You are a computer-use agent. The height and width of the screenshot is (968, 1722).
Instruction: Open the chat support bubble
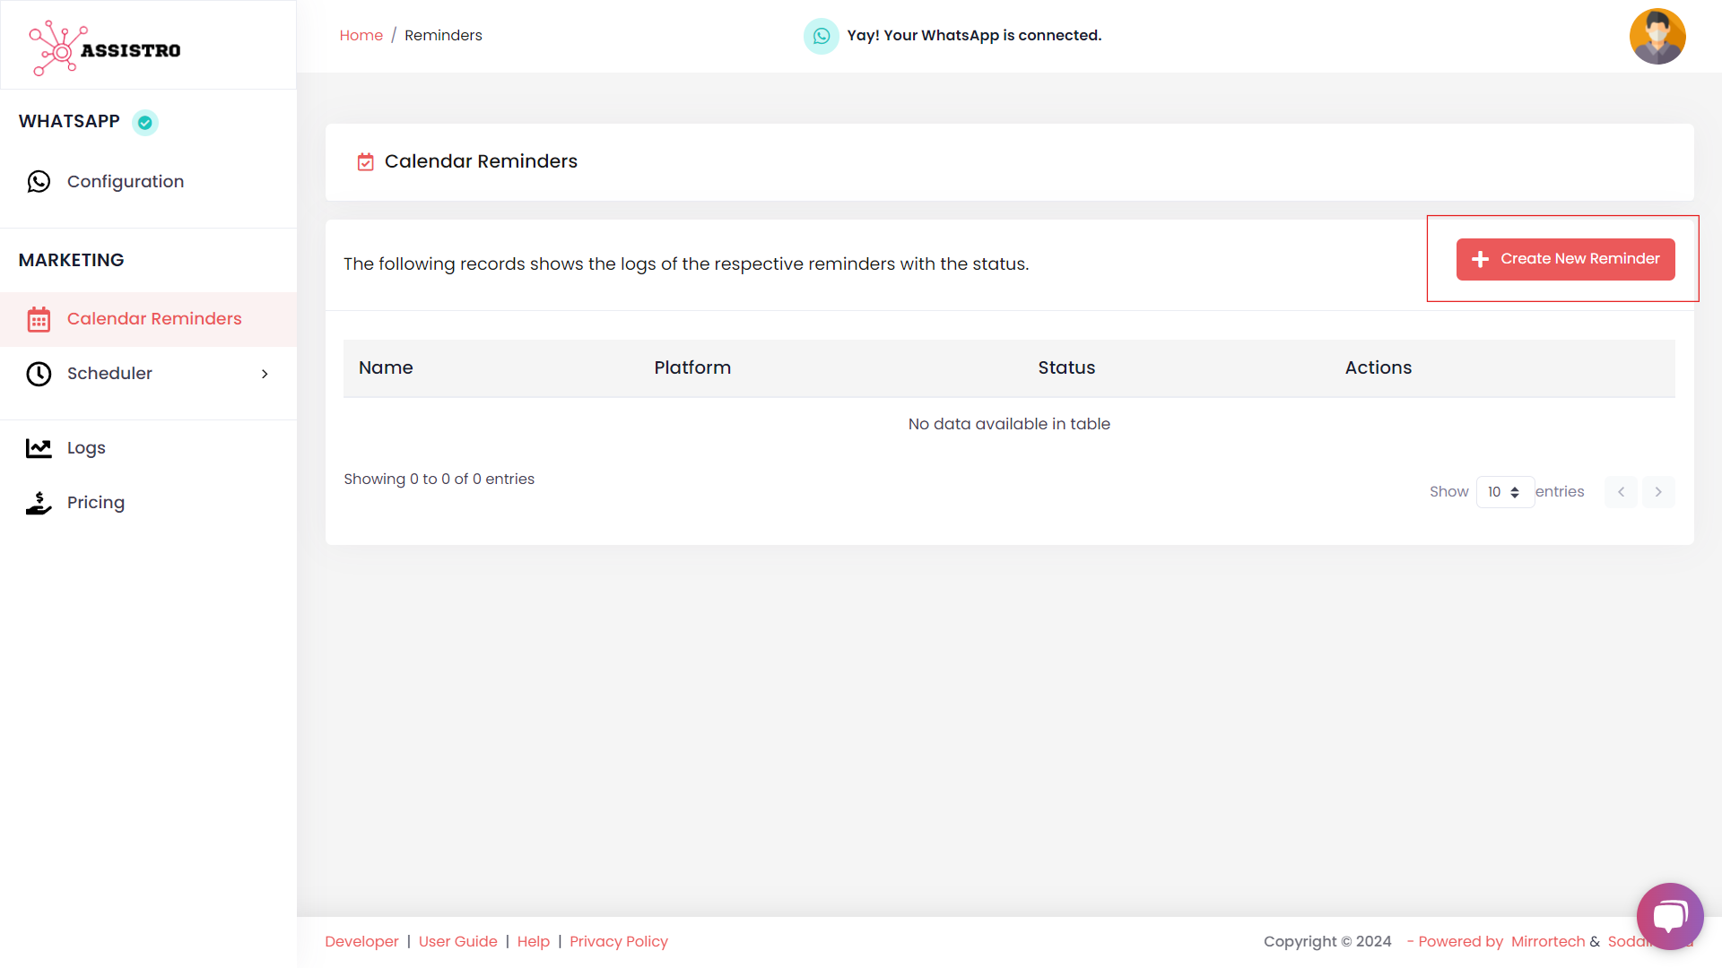1669,915
